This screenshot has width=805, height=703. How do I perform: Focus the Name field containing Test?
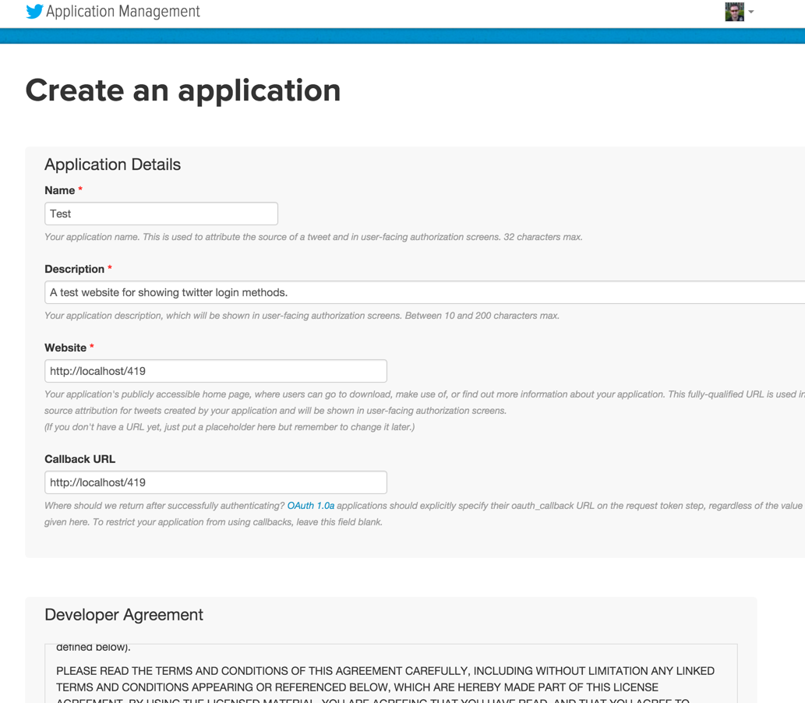click(161, 214)
